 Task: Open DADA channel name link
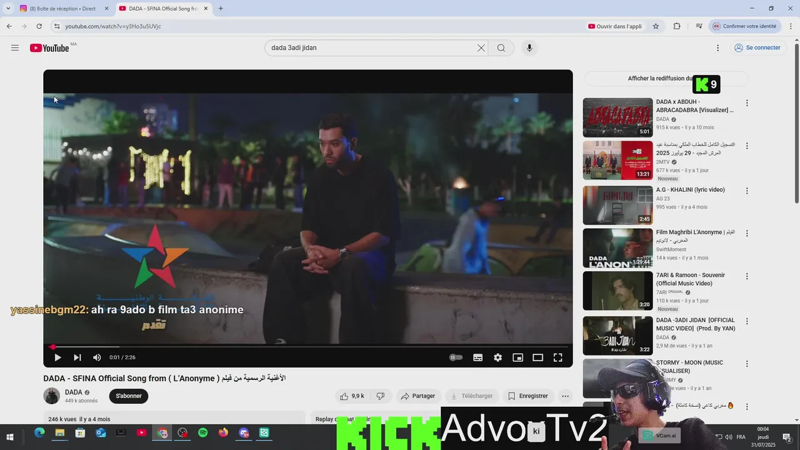click(x=74, y=392)
